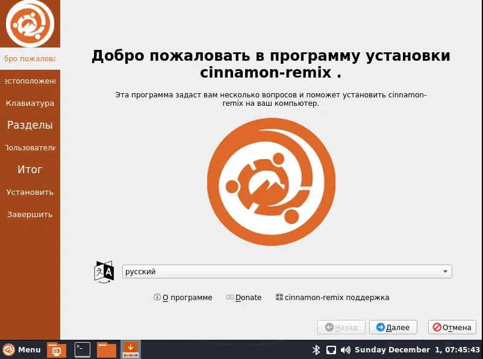Click the large cinnamon-remix center logo
Viewport: 483px width, 359px height.
pos(271,182)
